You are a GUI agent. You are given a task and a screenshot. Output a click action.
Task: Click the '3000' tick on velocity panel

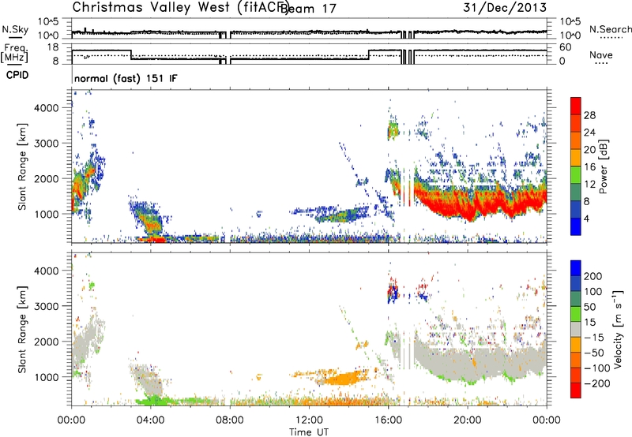click(x=46, y=306)
